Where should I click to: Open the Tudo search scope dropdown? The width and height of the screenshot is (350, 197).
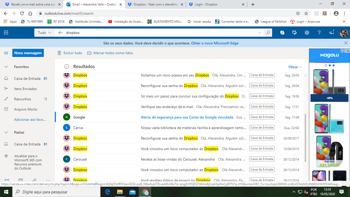(44, 33)
